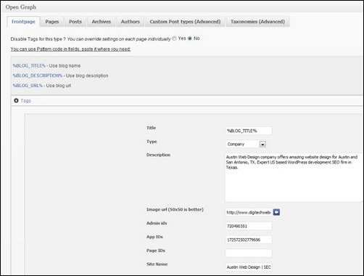
Task: Click the Tags section header link
Action: [25, 101]
